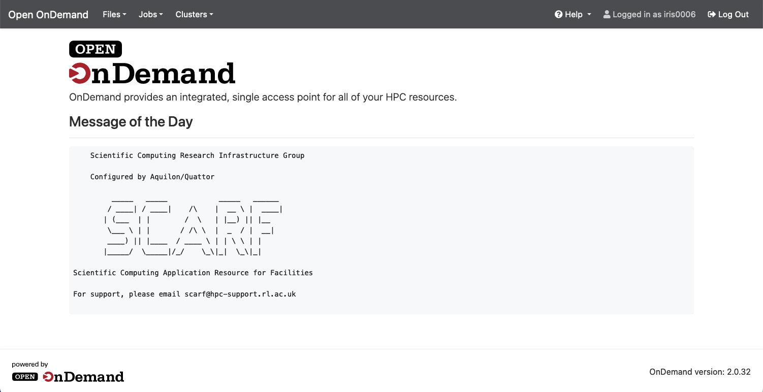Viewport: 763px width, 392px height.
Task: Click the 'Message of the Day' heading
Action: pos(131,122)
